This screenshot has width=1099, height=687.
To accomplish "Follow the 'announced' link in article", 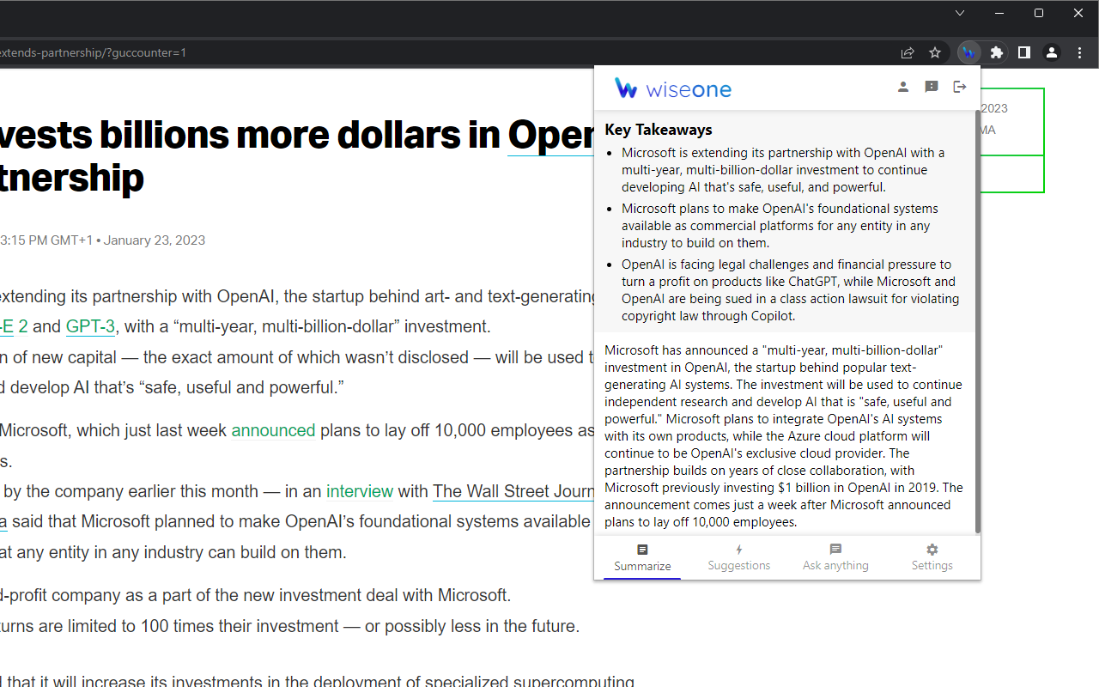I will pos(273,430).
